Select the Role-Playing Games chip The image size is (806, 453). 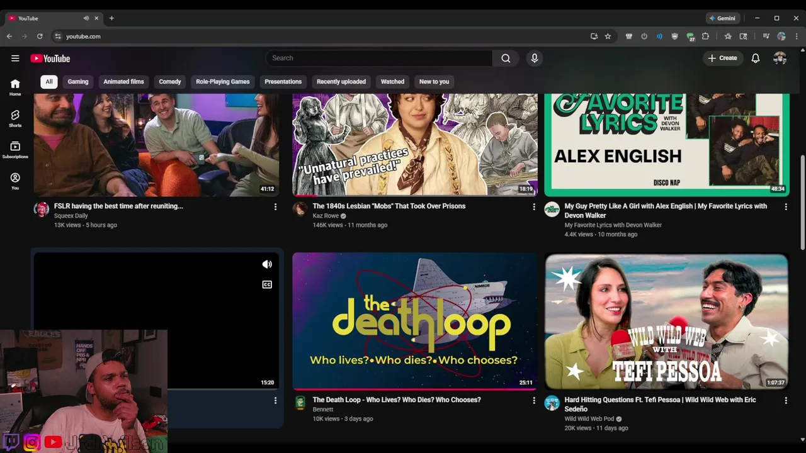point(223,82)
